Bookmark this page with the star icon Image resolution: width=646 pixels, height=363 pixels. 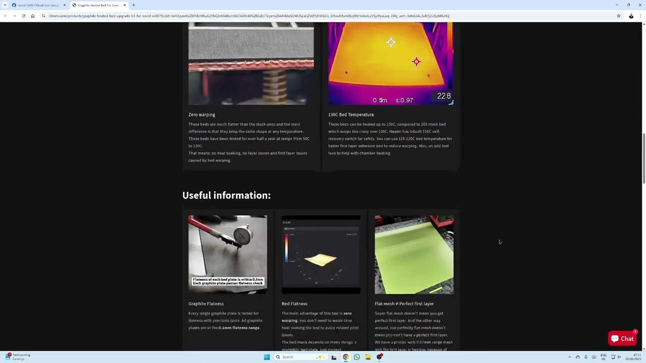coord(619,16)
